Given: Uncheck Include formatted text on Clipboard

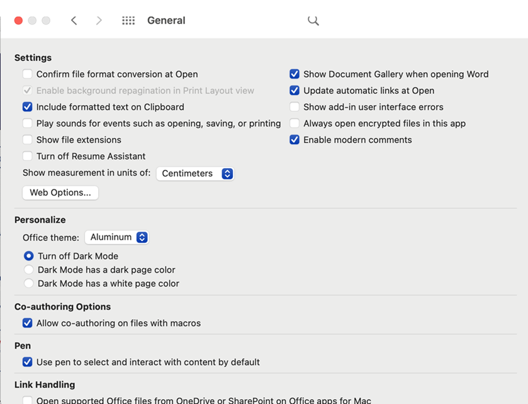Looking at the screenshot, I should click(x=28, y=107).
